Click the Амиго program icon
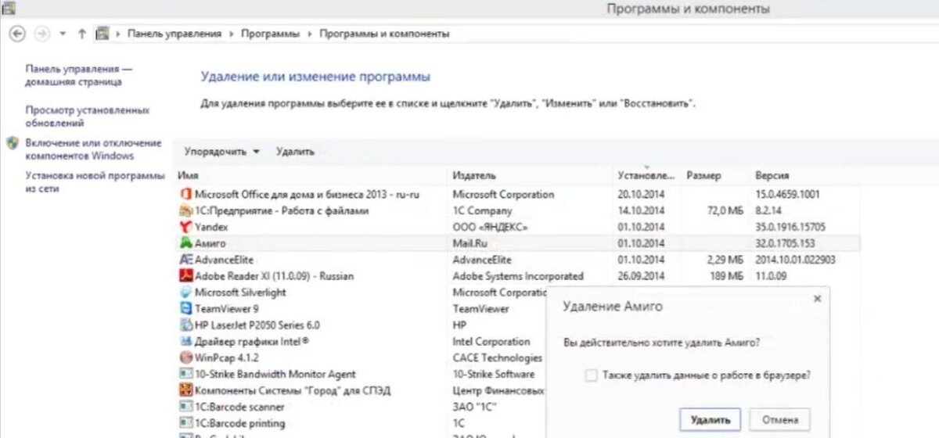The image size is (939, 438). coord(186,243)
